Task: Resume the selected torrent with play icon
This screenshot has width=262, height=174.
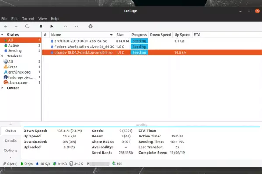Action: tap(52, 26)
